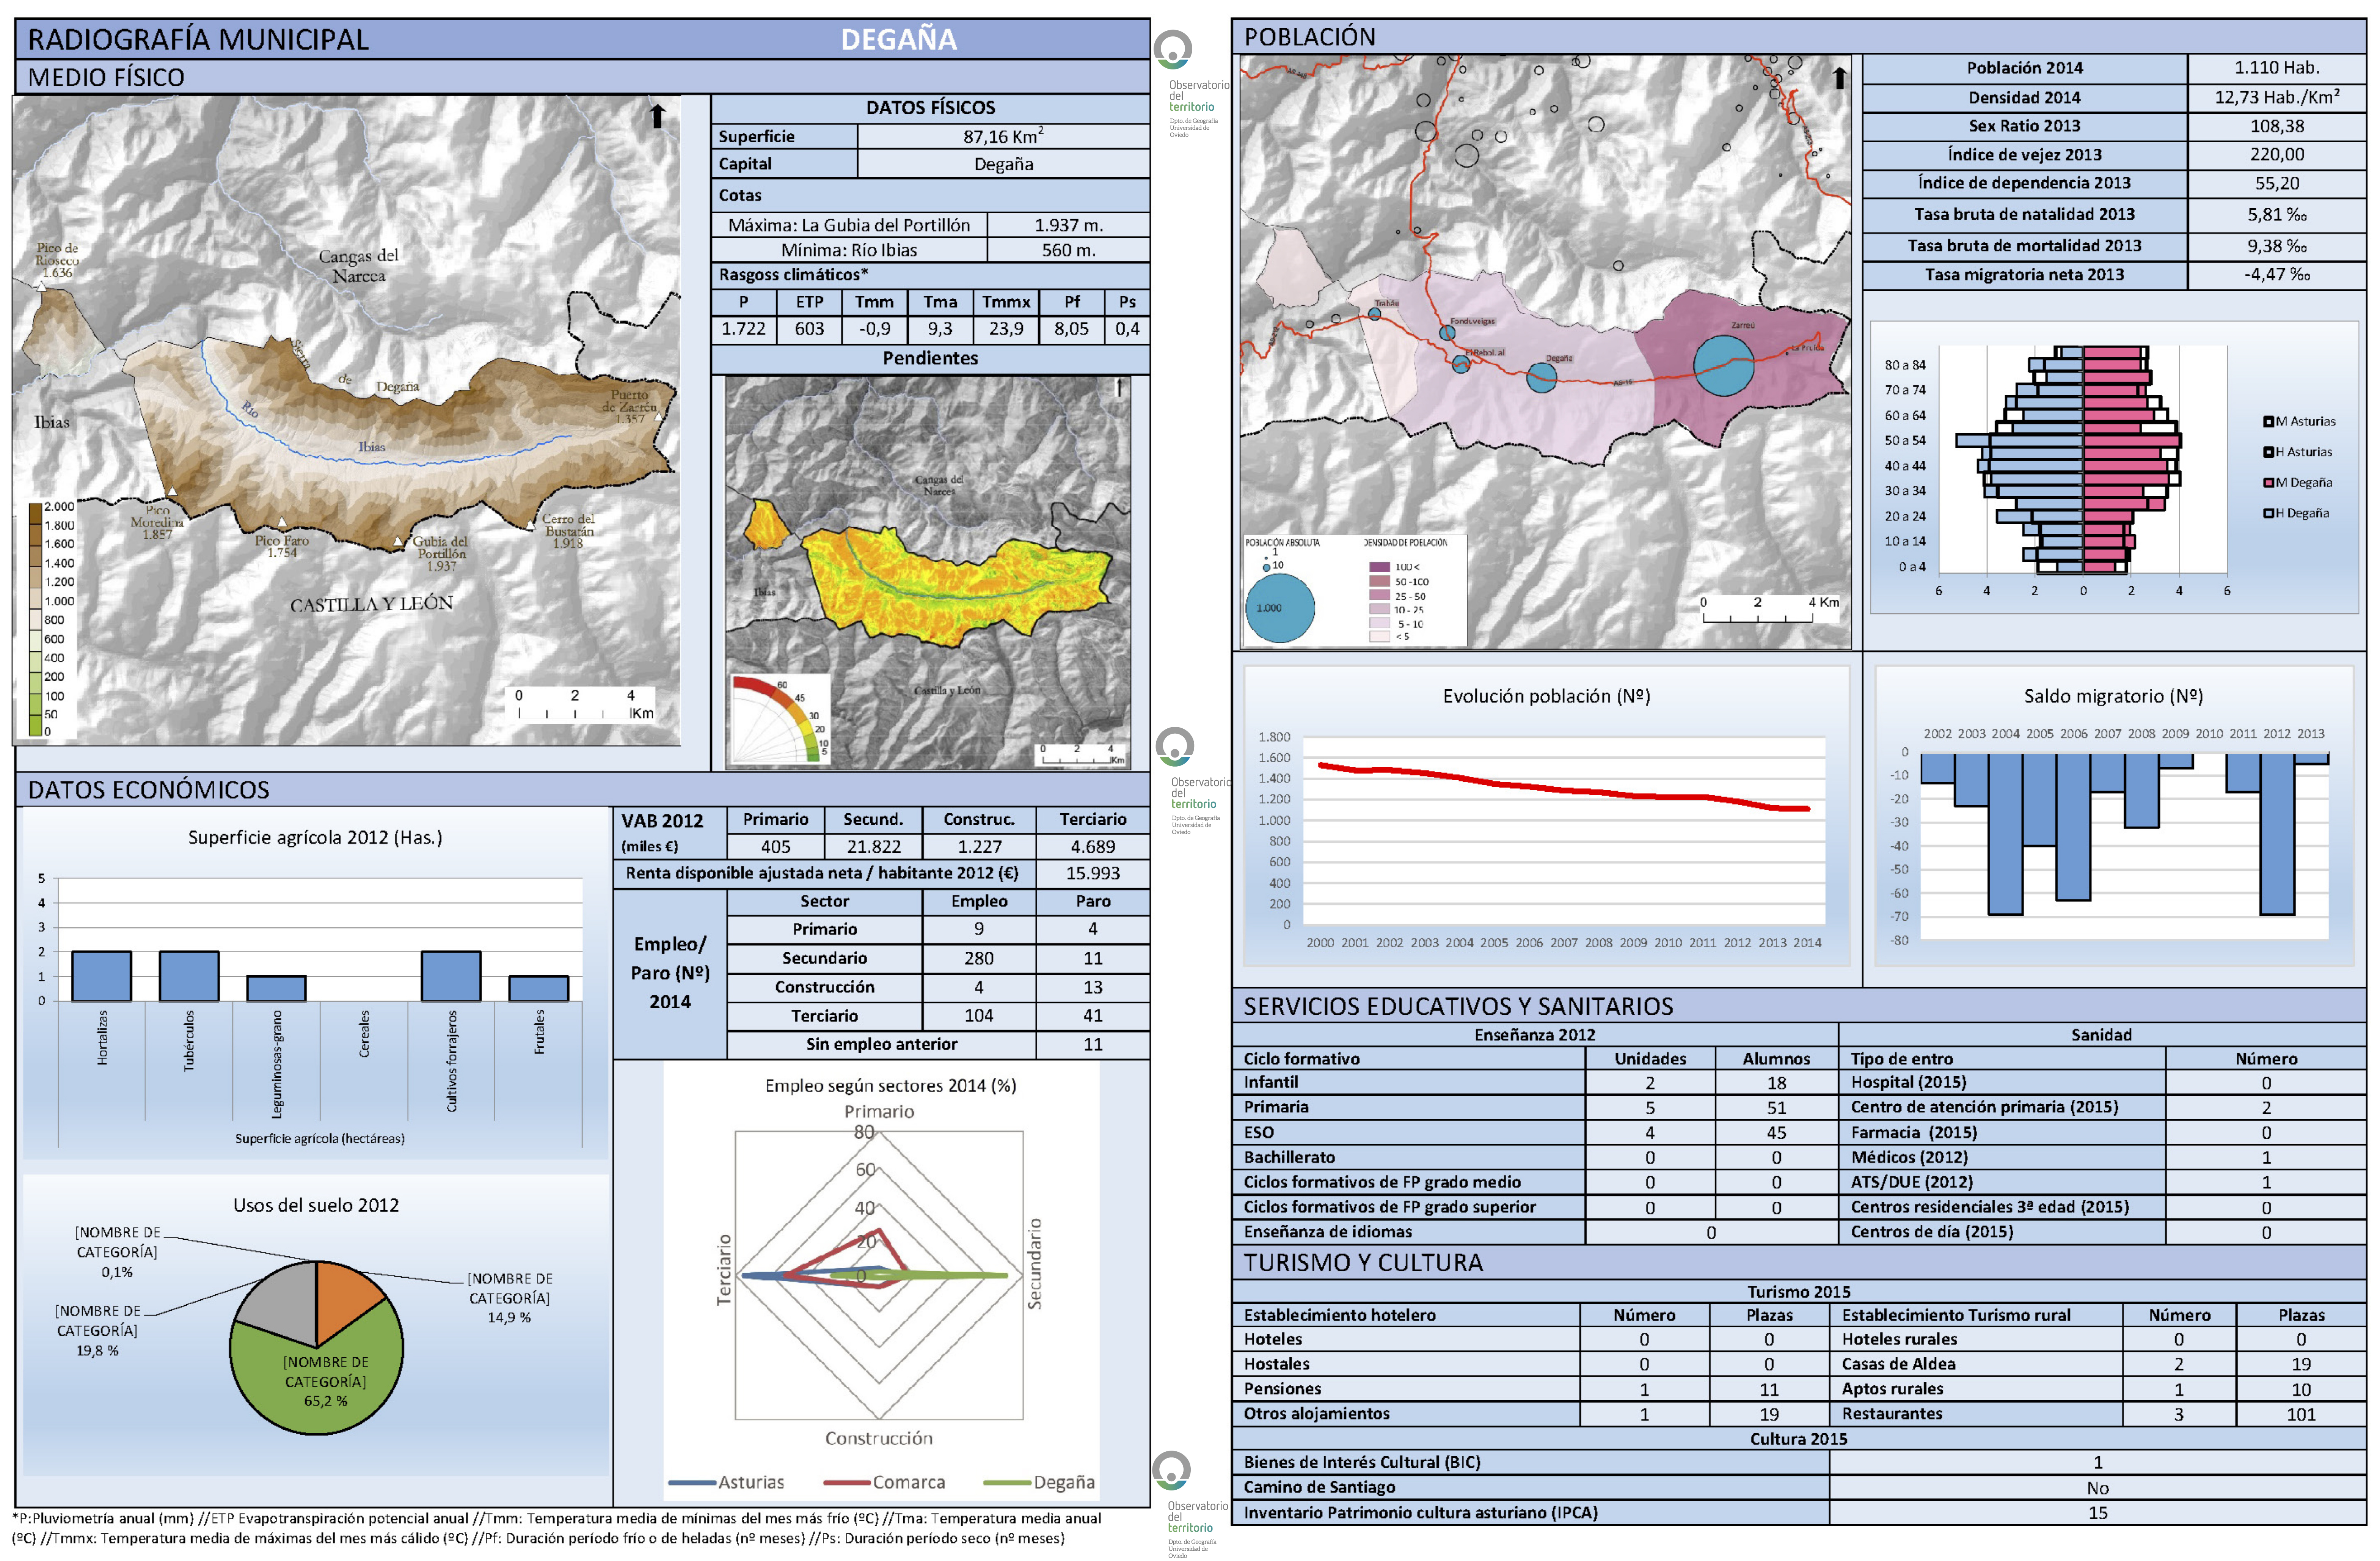Click the M Degaña legend marker
The image size is (2380, 1561).
point(2269,482)
